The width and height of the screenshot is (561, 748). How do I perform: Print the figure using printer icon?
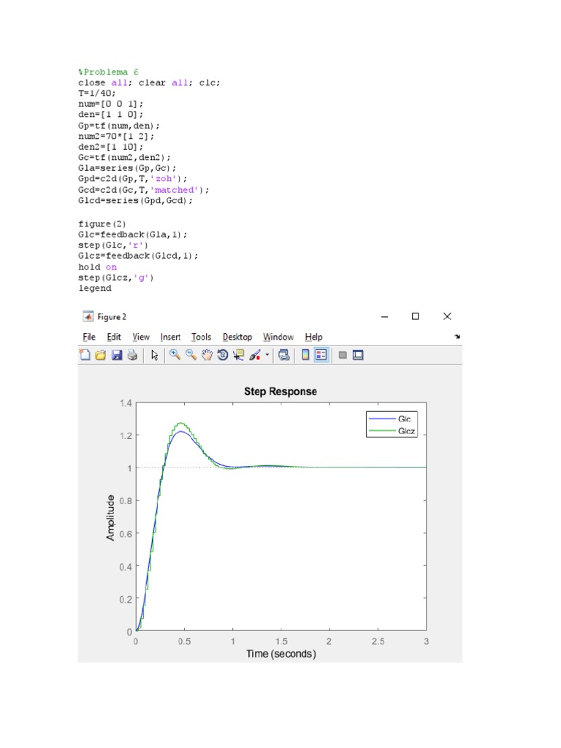(133, 355)
